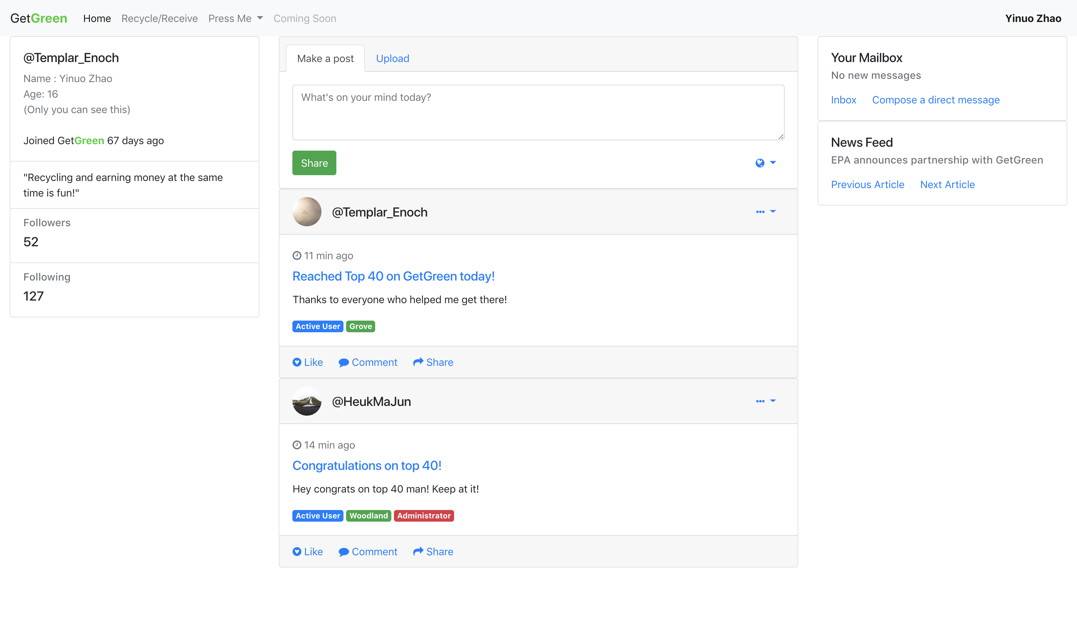This screenshot has width=1077, height=627.
Task: Open the visibility dropdown arrow next to globe
Action: 773,162
